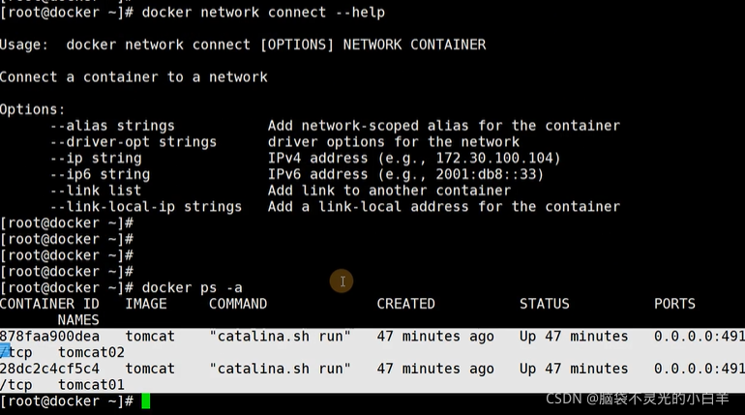Click the '--alias strings' option
Image resolution: width=745 pixels, height=415 pixels.
click(112, 126)
